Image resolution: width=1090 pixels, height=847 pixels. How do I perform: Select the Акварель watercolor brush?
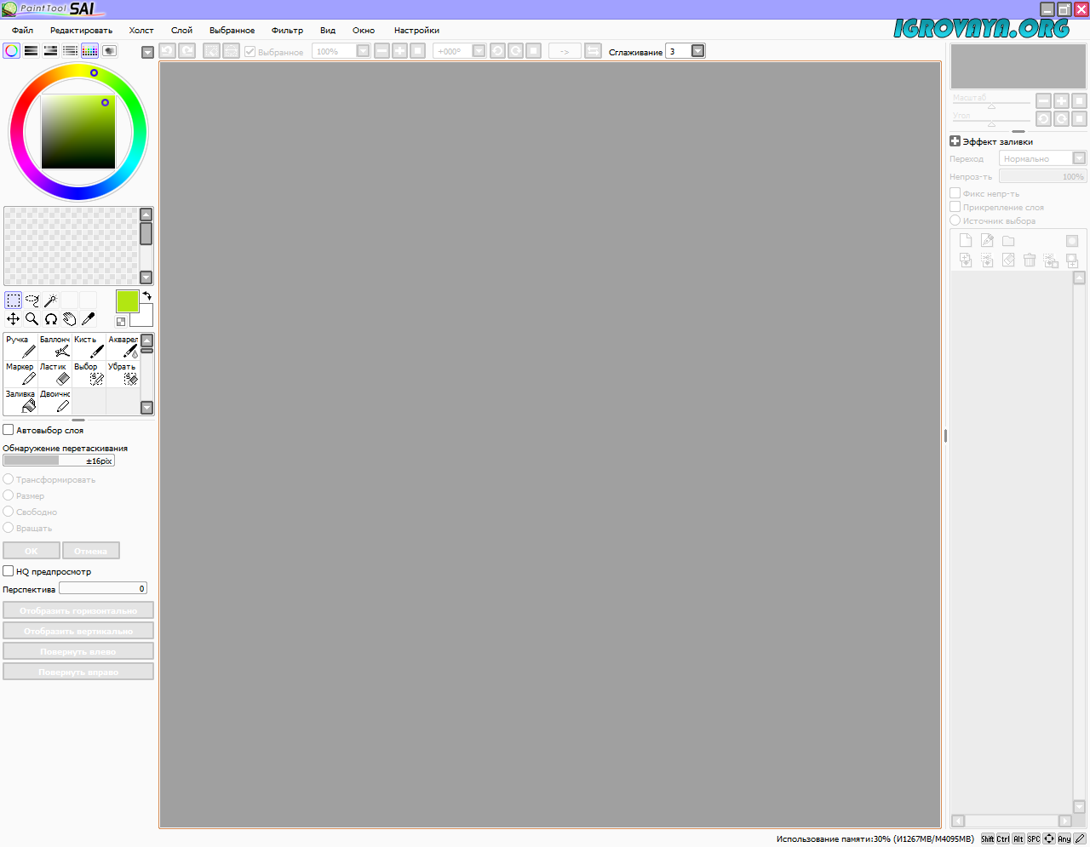click(123, 346)
